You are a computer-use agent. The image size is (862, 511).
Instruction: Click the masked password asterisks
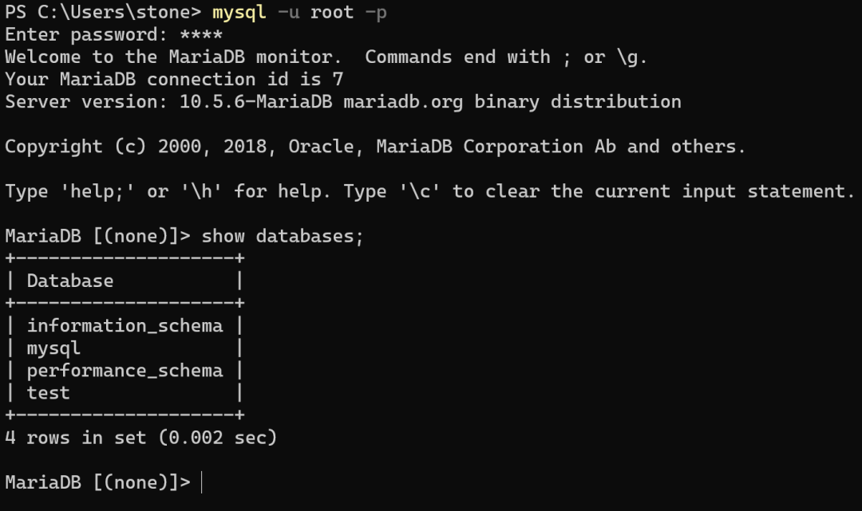tap(201, 35)
